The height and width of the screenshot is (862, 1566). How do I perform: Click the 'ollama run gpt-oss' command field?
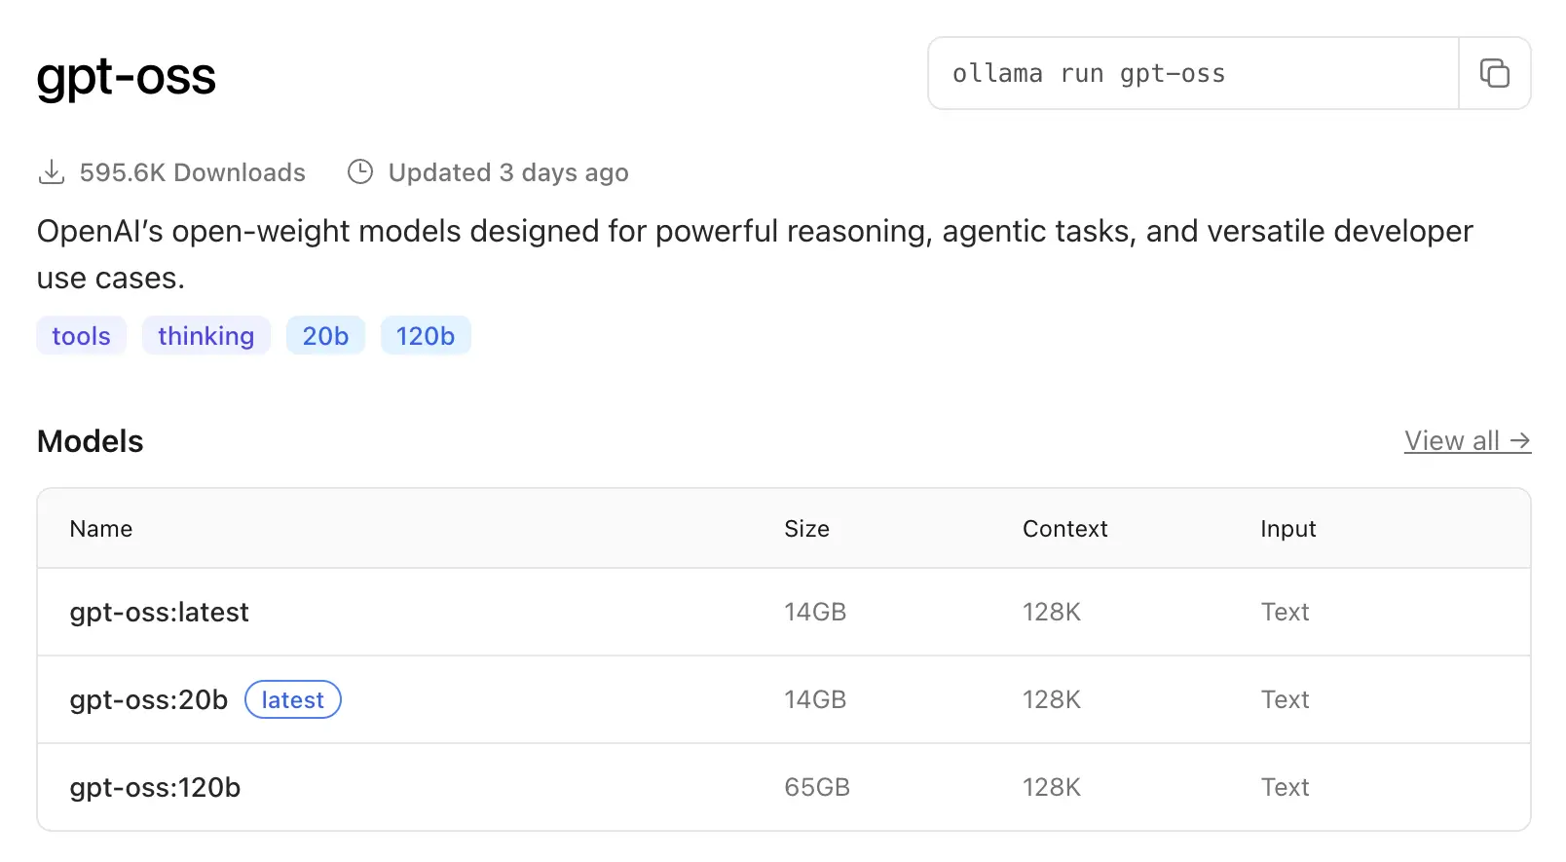[1193, 73]
